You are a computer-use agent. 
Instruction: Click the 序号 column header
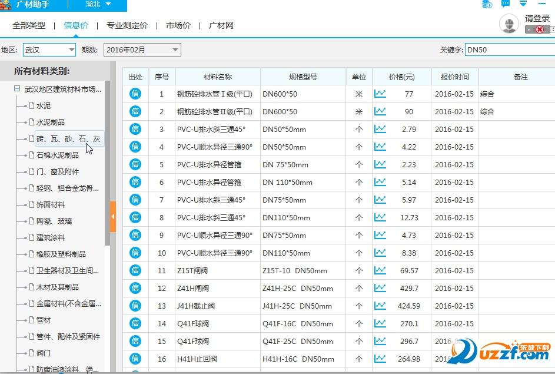pos(162,77)
